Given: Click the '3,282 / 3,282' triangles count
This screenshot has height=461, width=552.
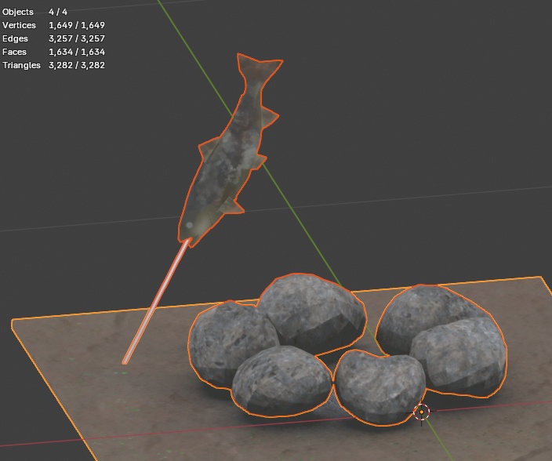Looking at the screenshot, I should (x=77, y=65).
